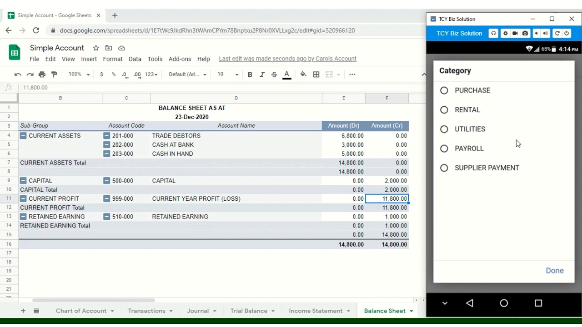The width and height of the screenshot is (582, 327).
Task: View the cloud save status
Action: (121, 48)
